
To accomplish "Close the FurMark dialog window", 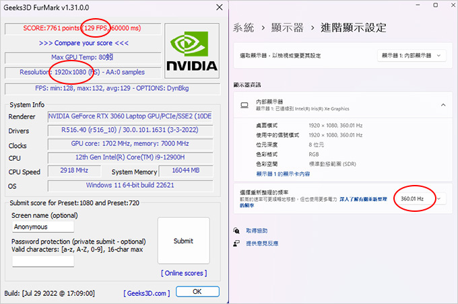I will pyautogui.click(x=220, y=7).
